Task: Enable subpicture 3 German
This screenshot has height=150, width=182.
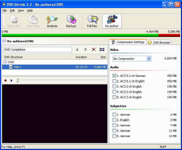Action: coord(114,125)
